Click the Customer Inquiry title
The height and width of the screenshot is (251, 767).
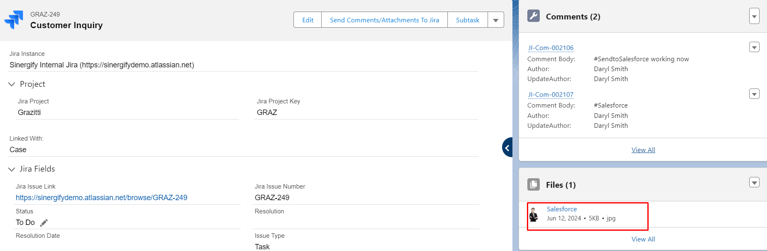coord(66,25)
